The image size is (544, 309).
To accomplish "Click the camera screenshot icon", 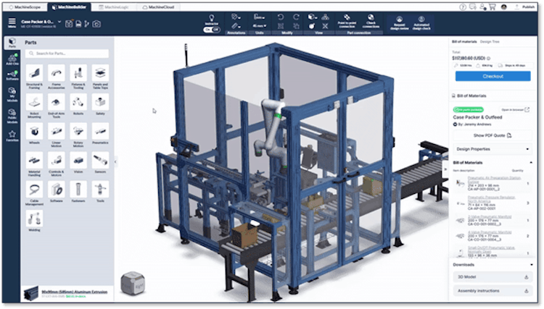I will [96, 23].
